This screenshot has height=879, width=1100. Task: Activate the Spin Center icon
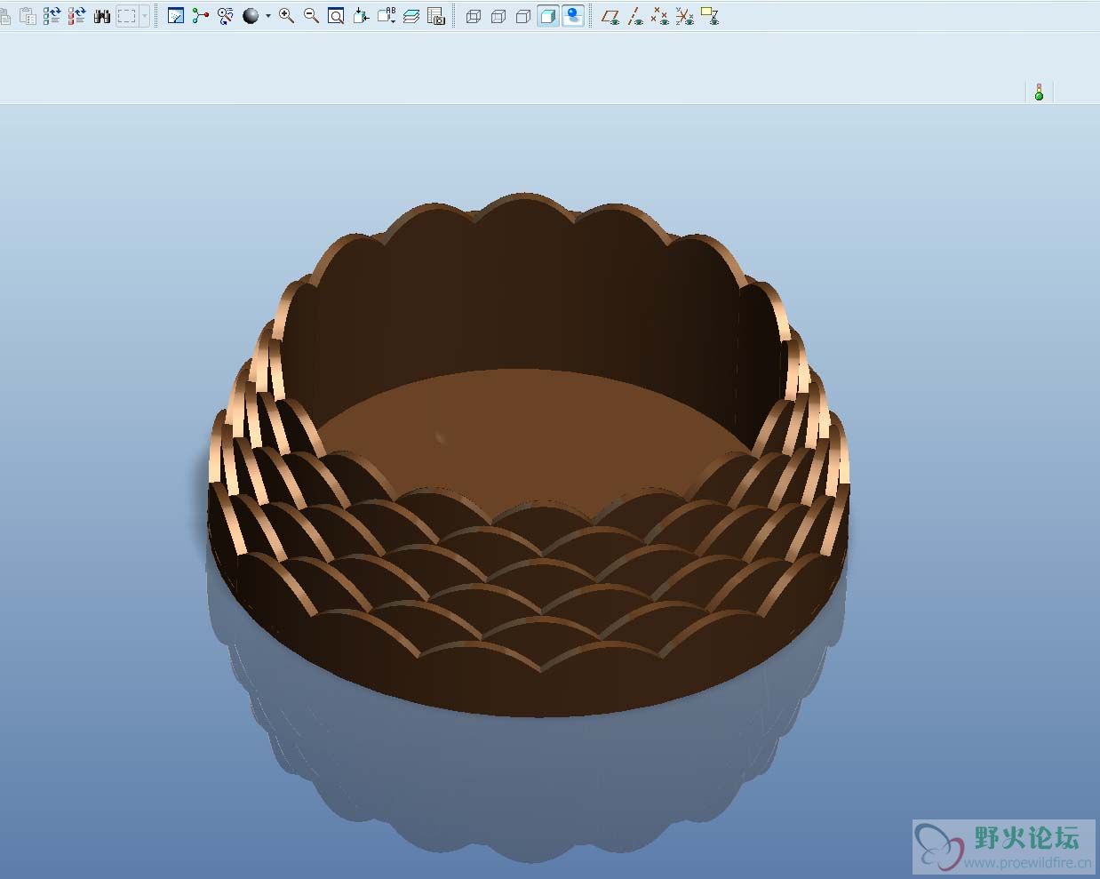(x=201, y=16)
